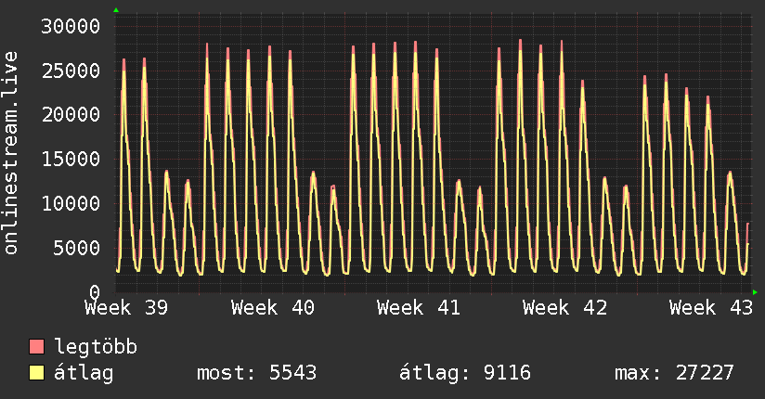Click the 30000 y-axis value
This screenshot has height=399, width=765.
tap(71, 26)
